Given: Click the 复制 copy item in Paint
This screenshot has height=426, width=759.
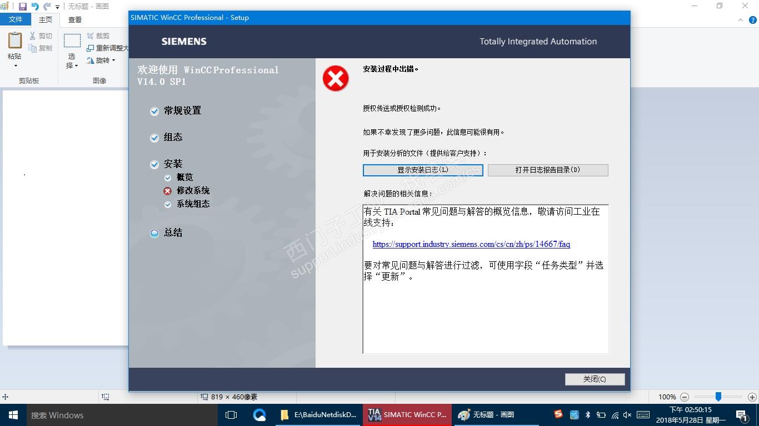Looking at the screenshot, I should 41,48.
